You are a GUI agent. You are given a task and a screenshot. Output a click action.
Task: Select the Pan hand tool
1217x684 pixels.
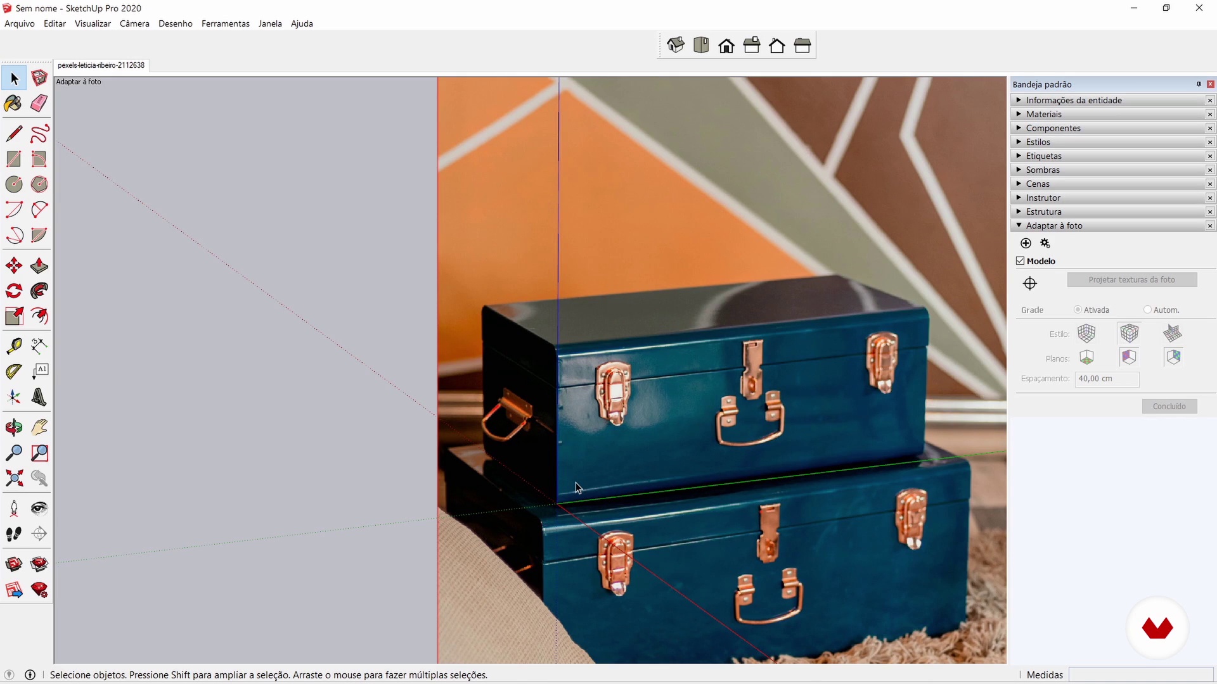(39, 427)
